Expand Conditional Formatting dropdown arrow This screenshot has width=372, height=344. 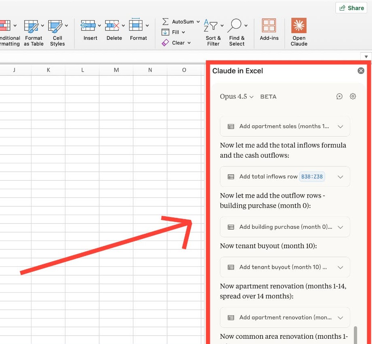[15, 25]
